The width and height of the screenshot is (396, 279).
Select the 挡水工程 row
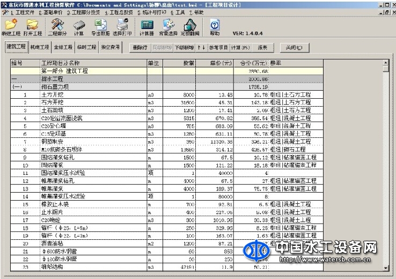167,79
